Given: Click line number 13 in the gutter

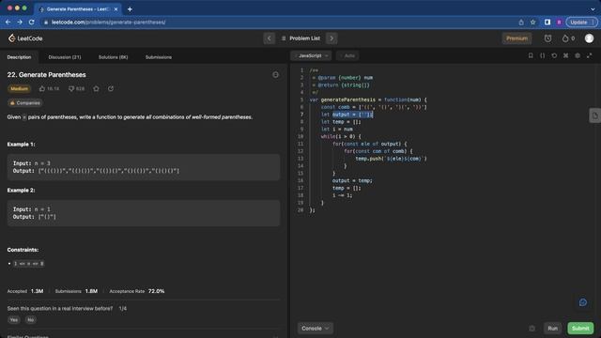Looking at the screenshot, I should [x=300, y=159].
